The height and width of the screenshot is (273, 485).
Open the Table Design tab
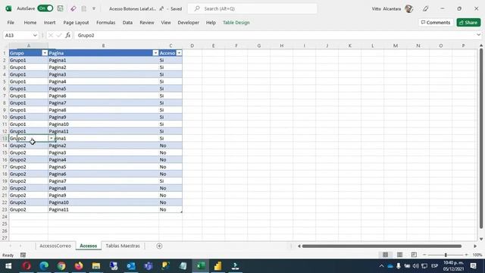pyautogui.click(x=236, y=22)
